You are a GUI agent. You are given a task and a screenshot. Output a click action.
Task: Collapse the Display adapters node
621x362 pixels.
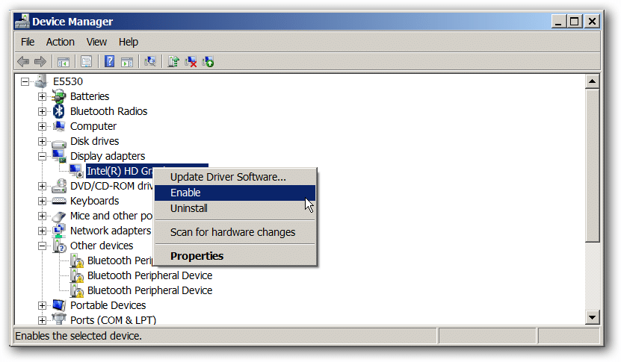[x=43, y=156]
